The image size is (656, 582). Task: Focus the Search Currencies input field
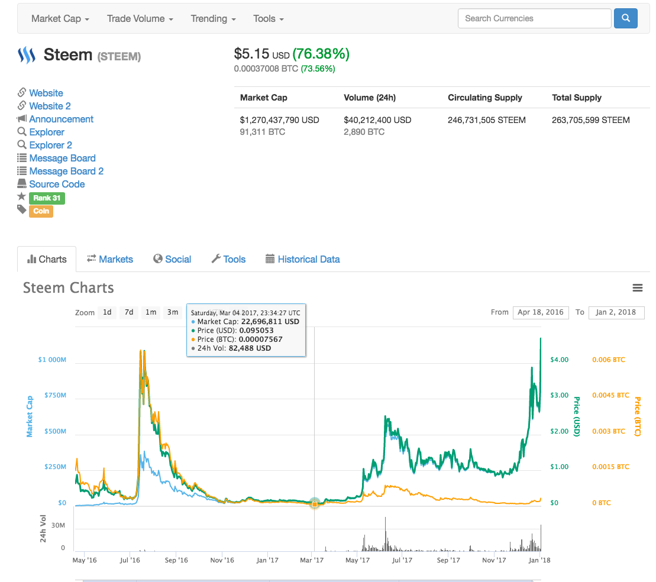(x=535, y=18)
